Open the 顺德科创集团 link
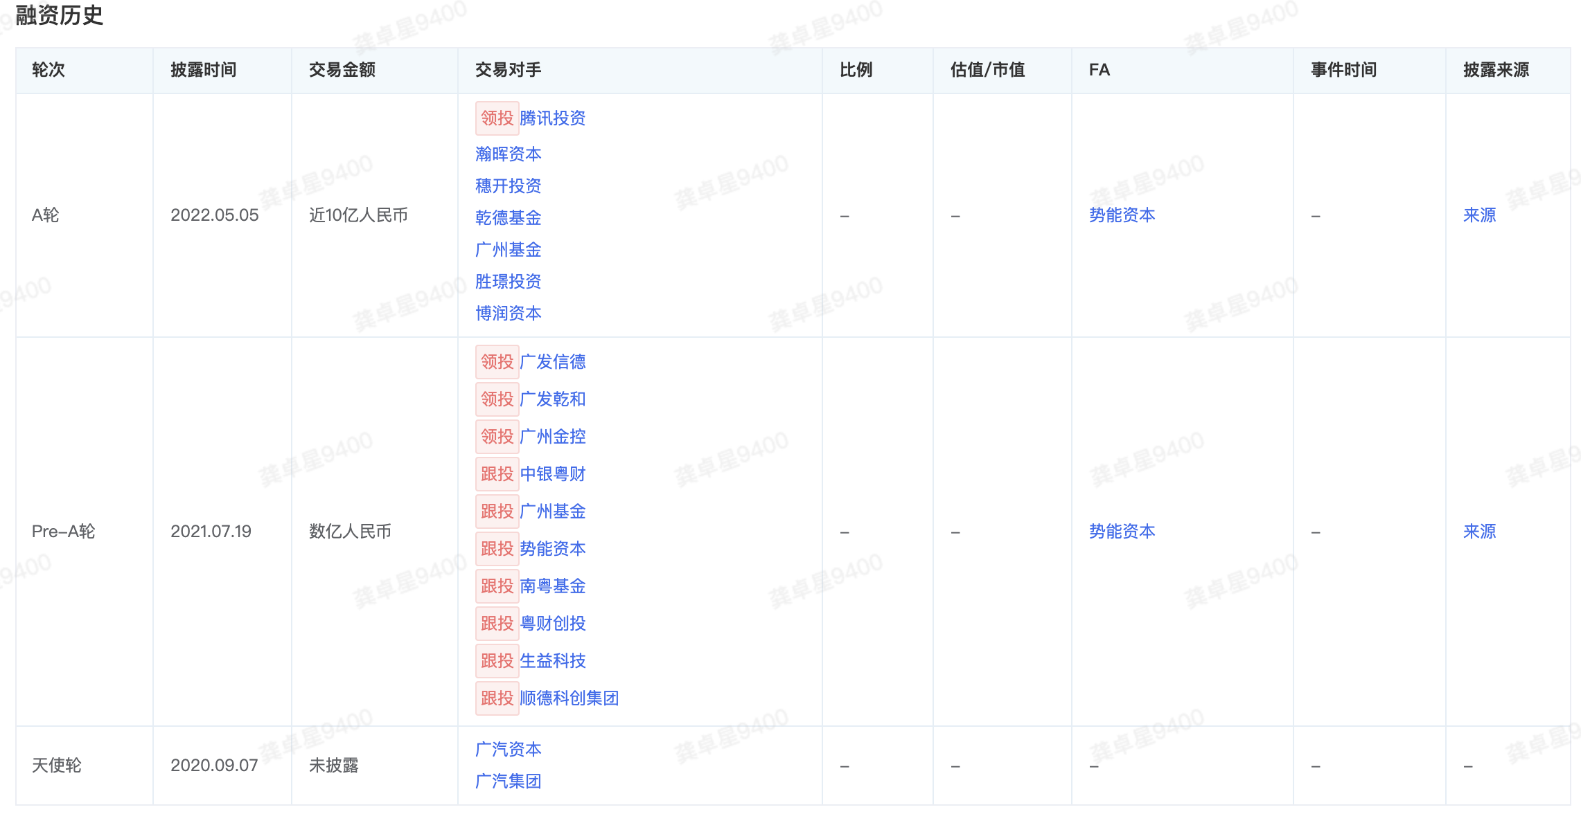Viewport: 1581px width, 814px height. pos(569,698)
